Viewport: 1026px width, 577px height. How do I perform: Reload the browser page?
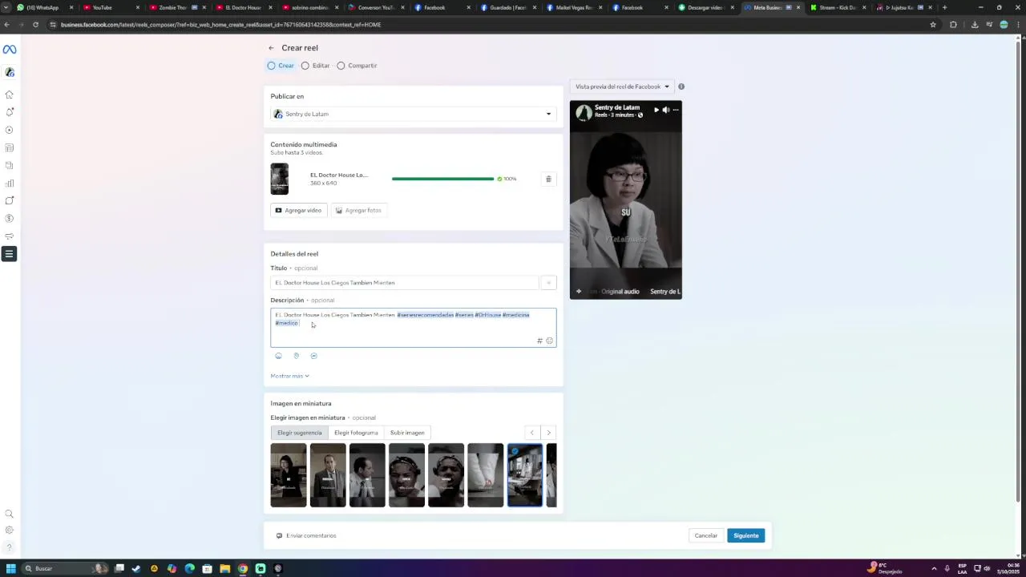pos(35,24)
